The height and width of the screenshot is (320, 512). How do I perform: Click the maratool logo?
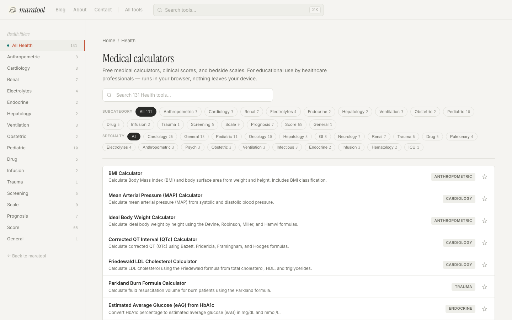pyautogui.click(x=27, y=10)
